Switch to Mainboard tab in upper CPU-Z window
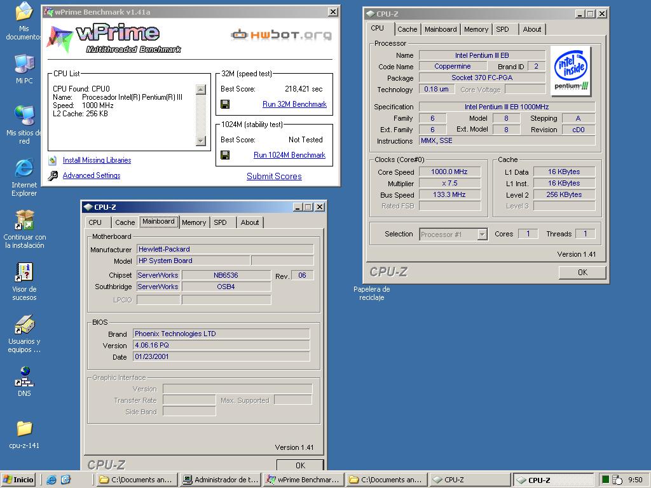The width and height of the screenshot is (651, 488). point(441,29)
